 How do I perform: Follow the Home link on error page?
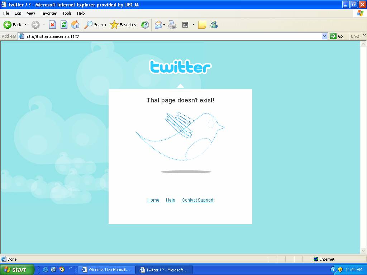tap(153, 200)
